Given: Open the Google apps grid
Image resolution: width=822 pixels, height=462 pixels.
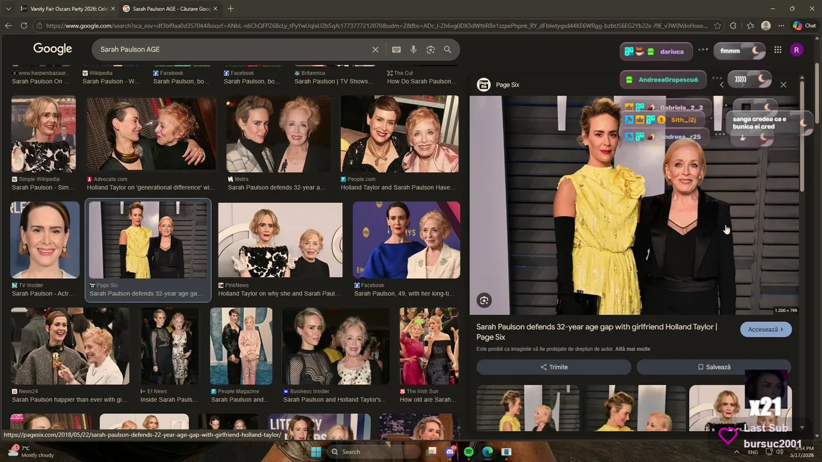Looking at the screenshot, I should (x=778, y=50).
